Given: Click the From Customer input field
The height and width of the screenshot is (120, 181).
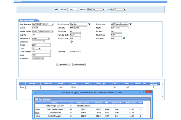Looking at the screenshot, I should (x=78, y=24).
